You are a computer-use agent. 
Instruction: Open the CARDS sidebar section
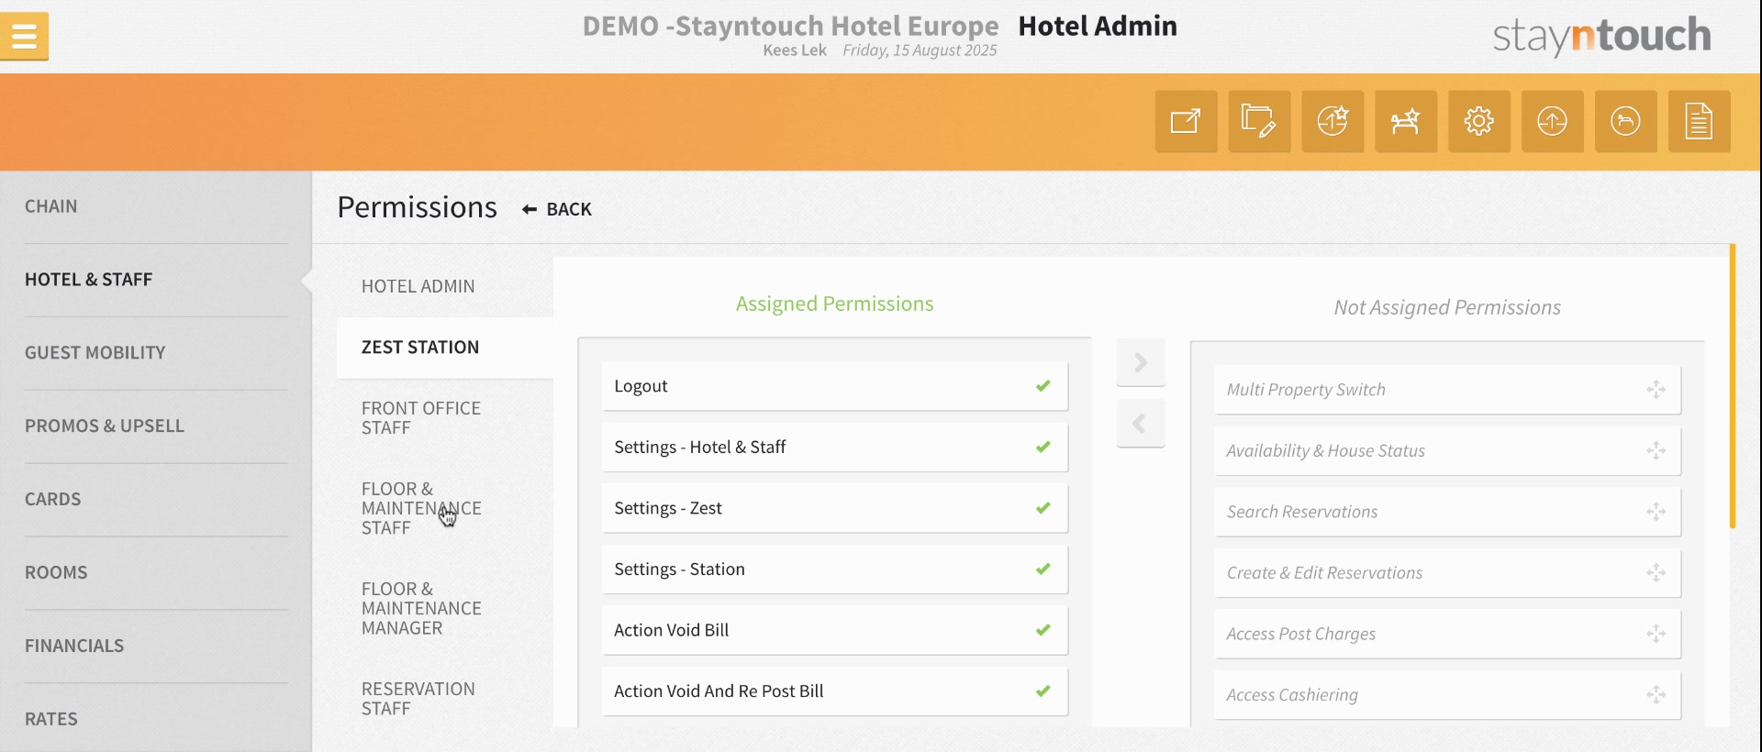point(53,500)
